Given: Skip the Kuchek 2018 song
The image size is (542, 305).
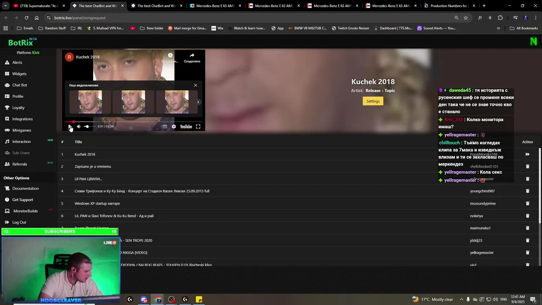Looking at the screenshot, I should click(x=527, y=154).
